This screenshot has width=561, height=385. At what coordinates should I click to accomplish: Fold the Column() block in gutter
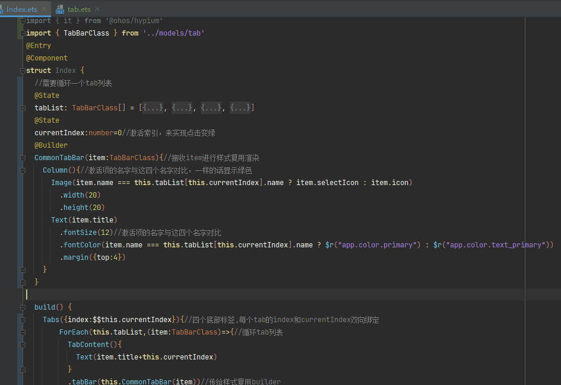click(23, 170)
